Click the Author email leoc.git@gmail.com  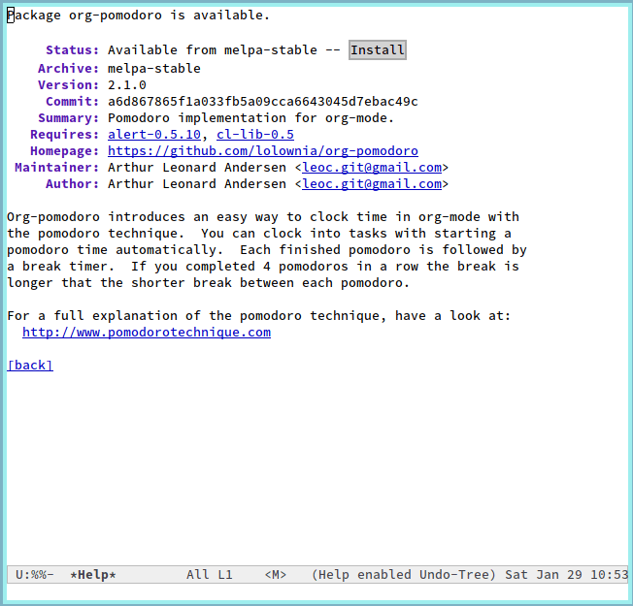[x=372, y=184]
